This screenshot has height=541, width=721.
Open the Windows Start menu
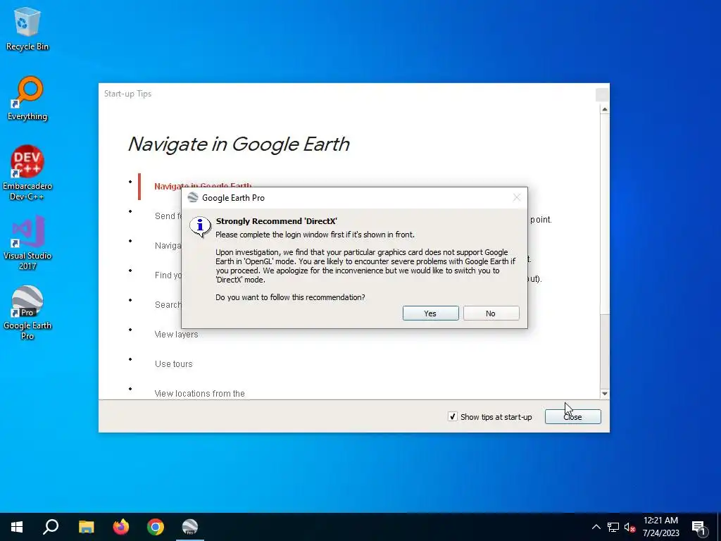point(17,527)
